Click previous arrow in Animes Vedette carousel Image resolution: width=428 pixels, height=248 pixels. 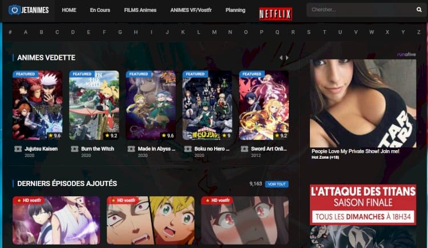pos(281,58)
